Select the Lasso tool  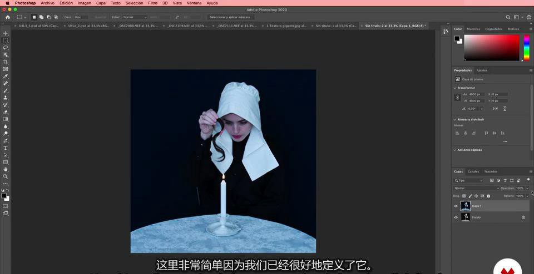6,48
